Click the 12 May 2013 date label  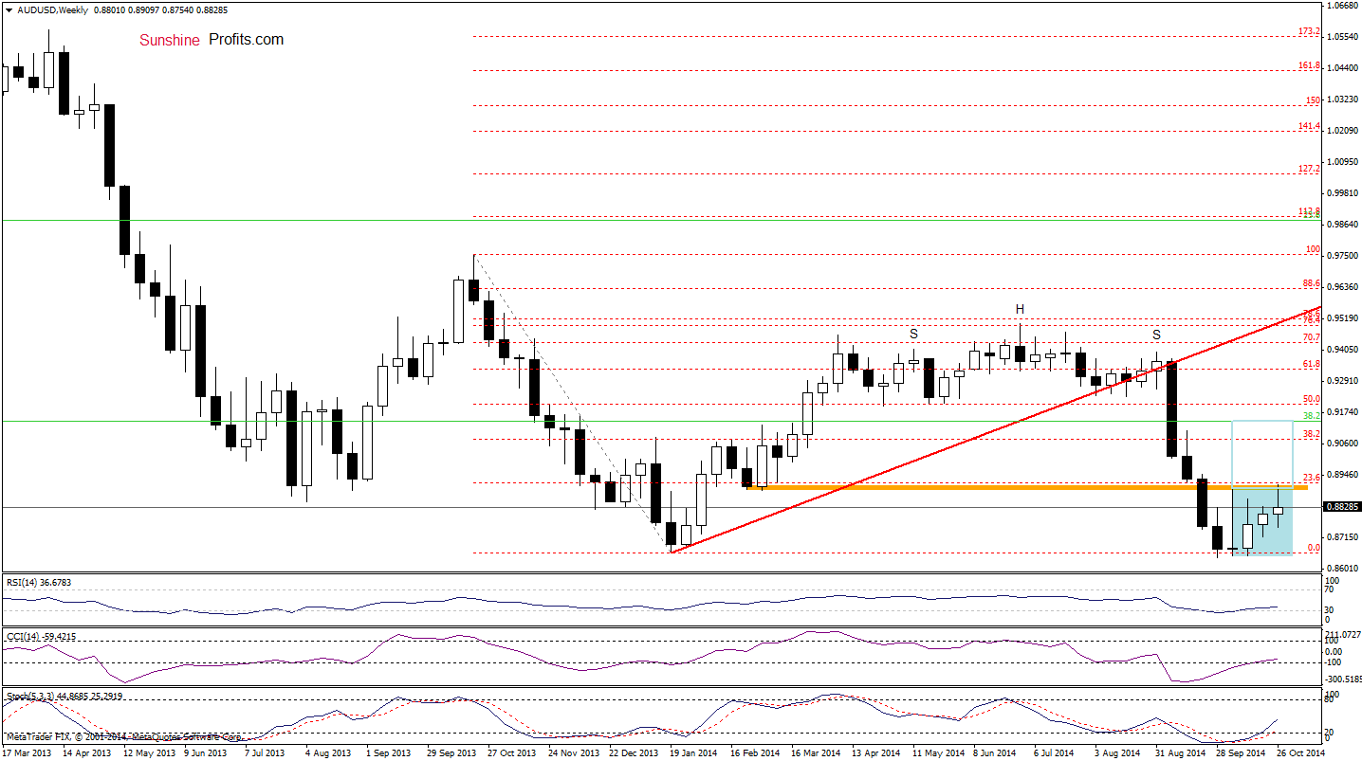pyautogui.click(x=151, y=752)
